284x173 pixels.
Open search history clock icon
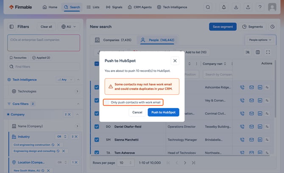(272, 27)
